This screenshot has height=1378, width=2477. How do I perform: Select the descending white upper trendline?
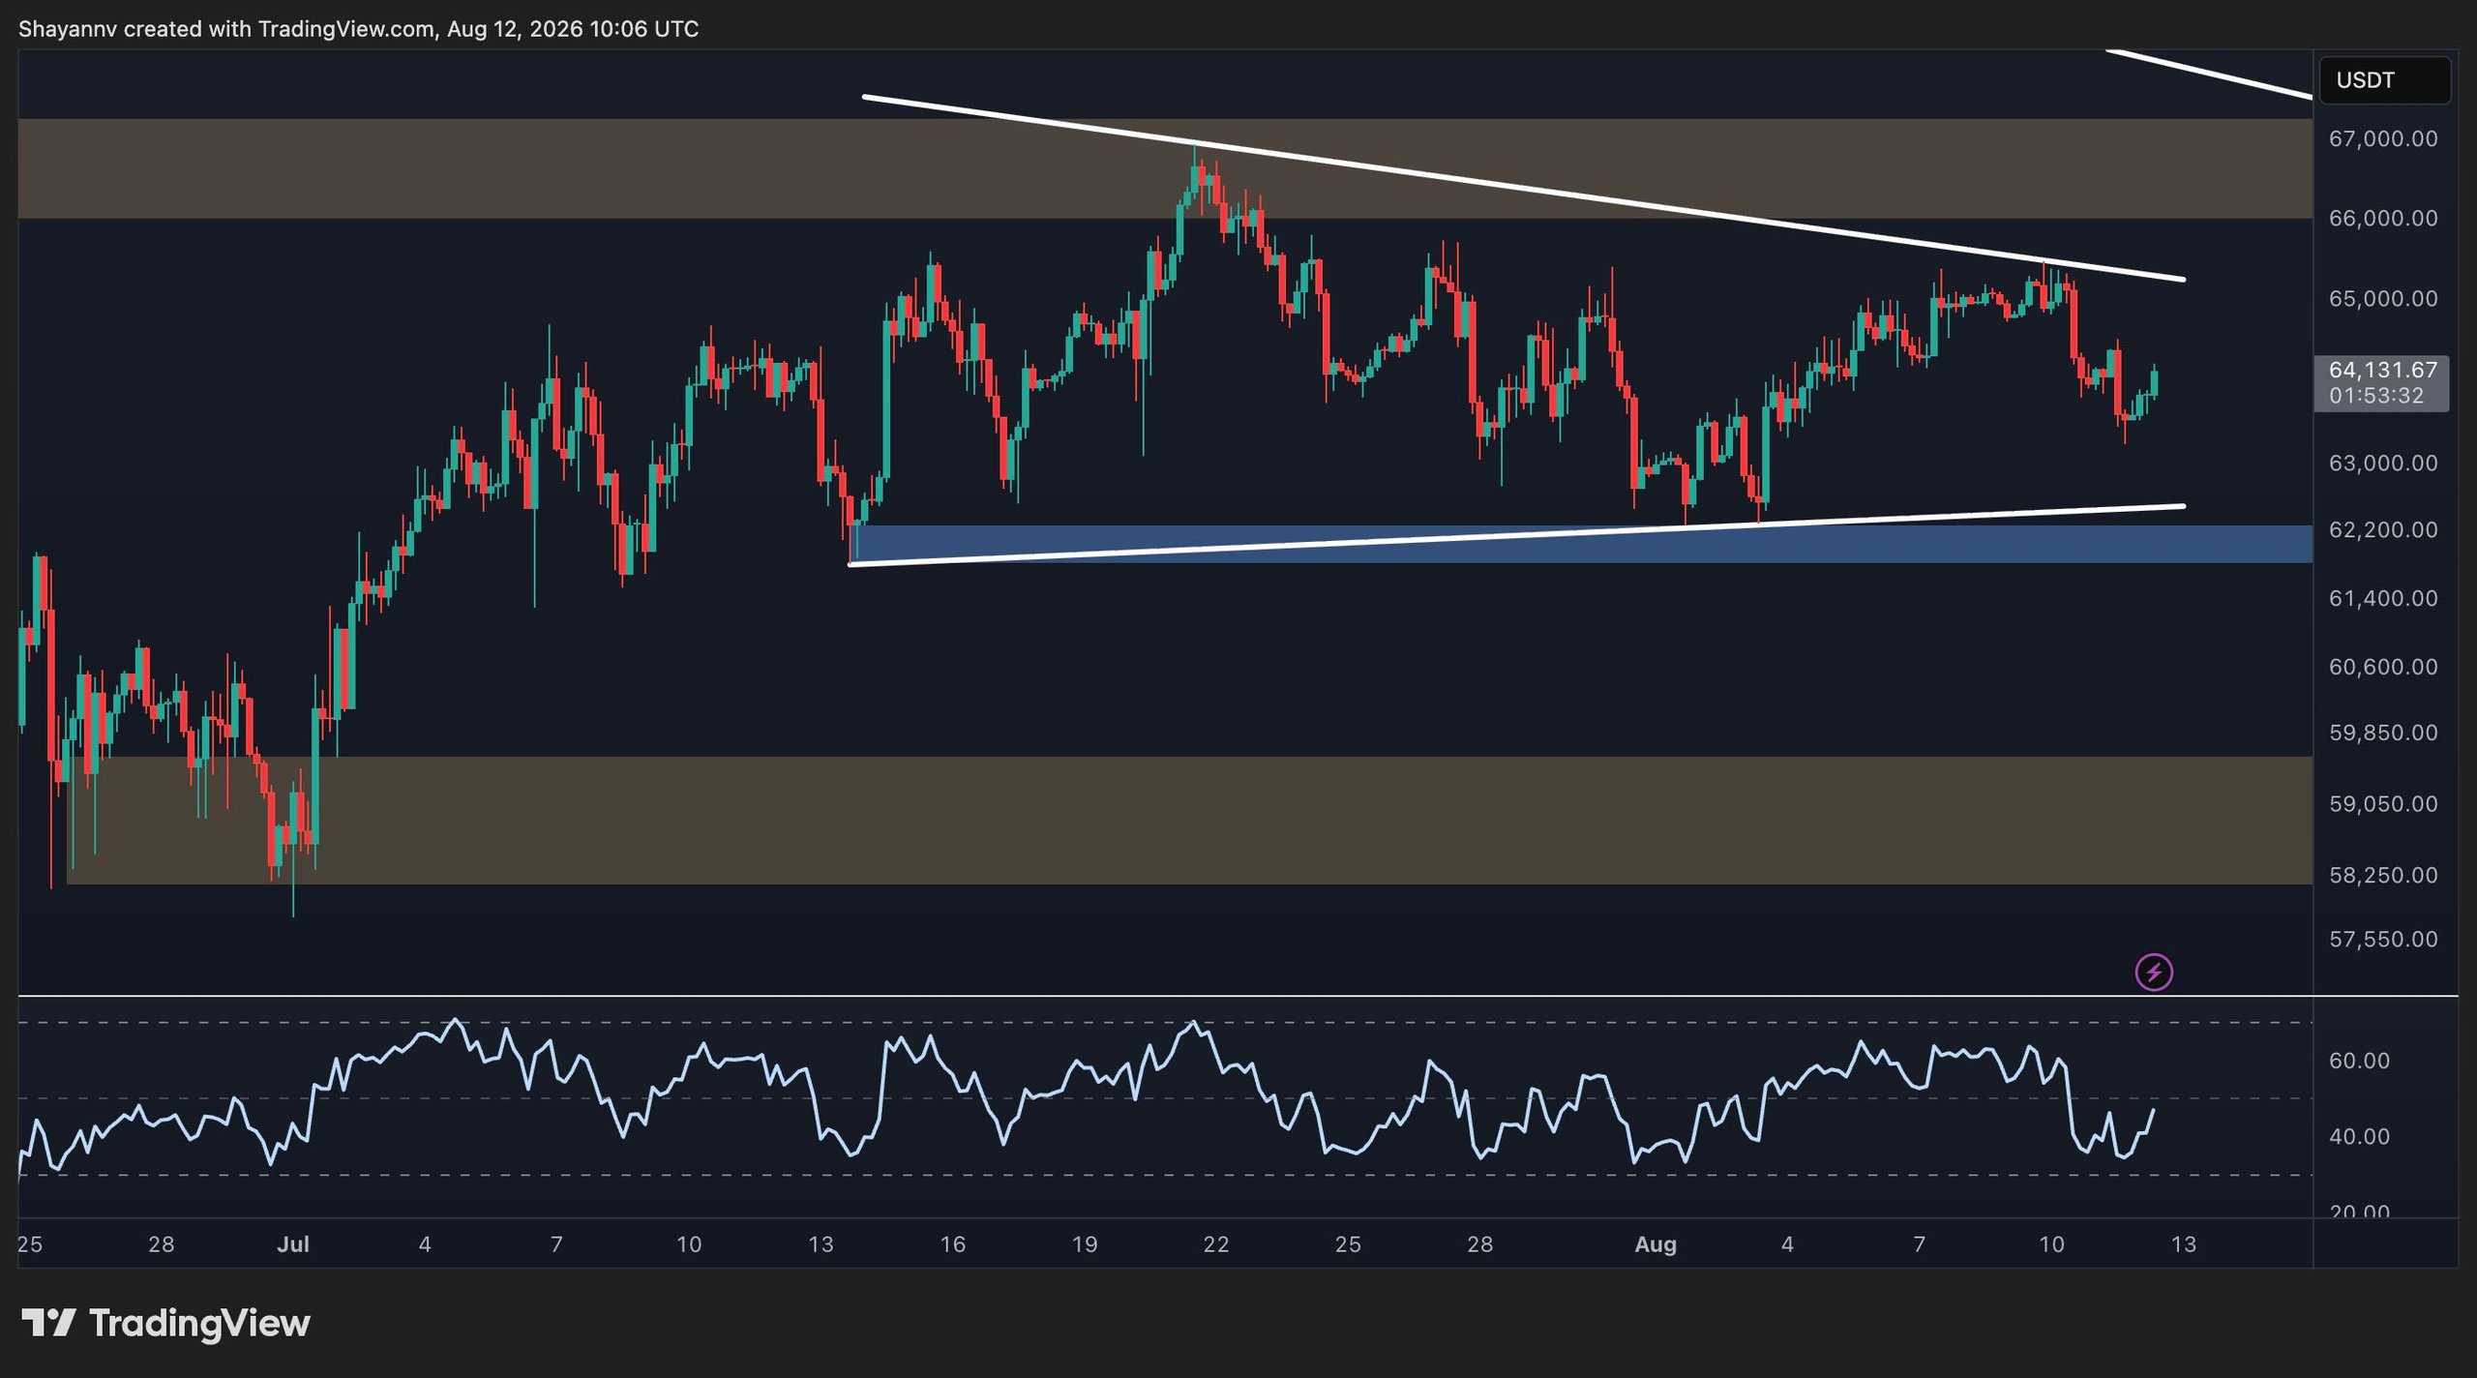(x=1524, y=189)
